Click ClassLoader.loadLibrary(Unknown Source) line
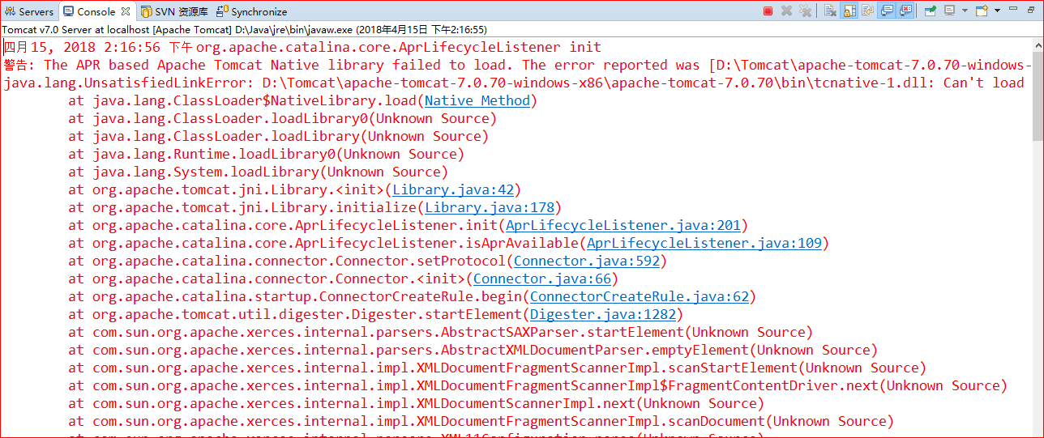The height and width of the screenshot is (438, 1044). pos(278,137)
